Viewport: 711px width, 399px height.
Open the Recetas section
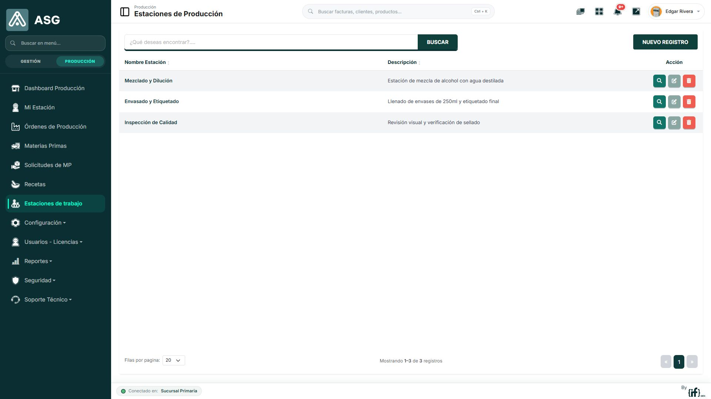coord(56,184)
